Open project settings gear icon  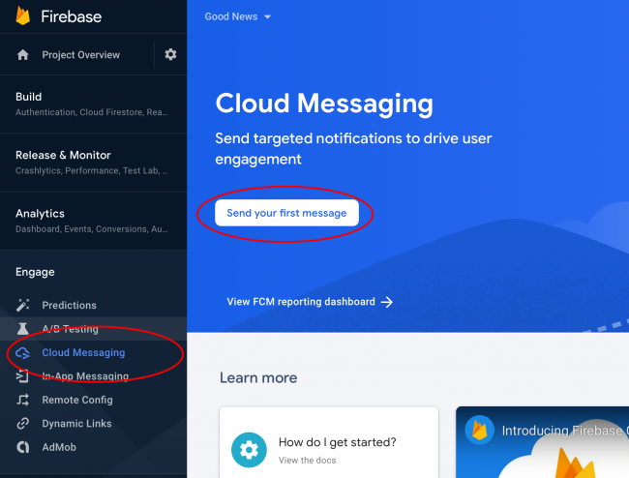pyautogui.click(x=170, y=54)
